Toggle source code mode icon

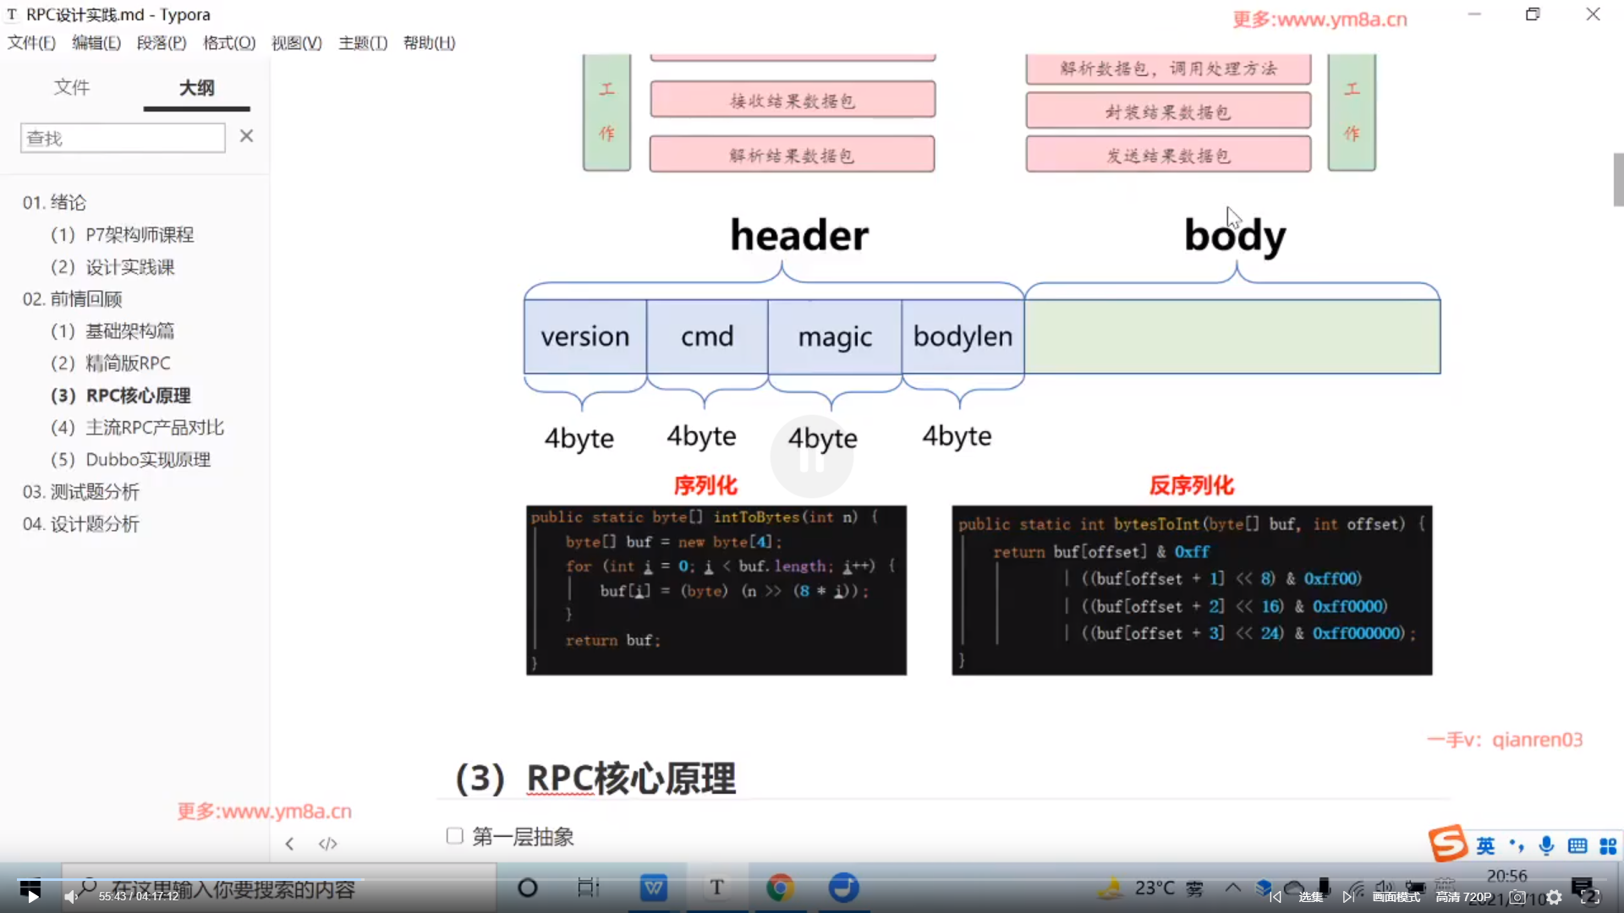[x=327, y=844]
